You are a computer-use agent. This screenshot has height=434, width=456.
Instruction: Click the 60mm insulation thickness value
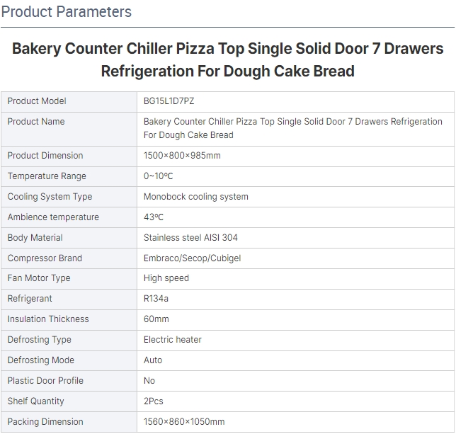coord(156,319)
